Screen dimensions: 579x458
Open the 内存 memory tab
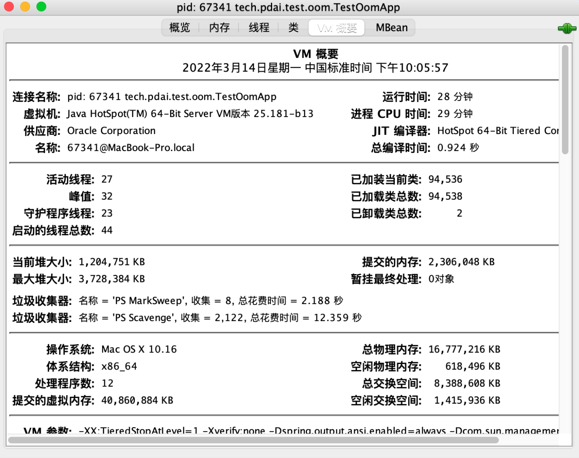(x=219, y=27)
